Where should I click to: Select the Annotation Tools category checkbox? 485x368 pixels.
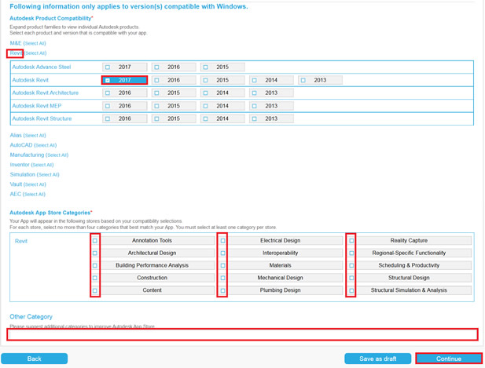[95, 240]
